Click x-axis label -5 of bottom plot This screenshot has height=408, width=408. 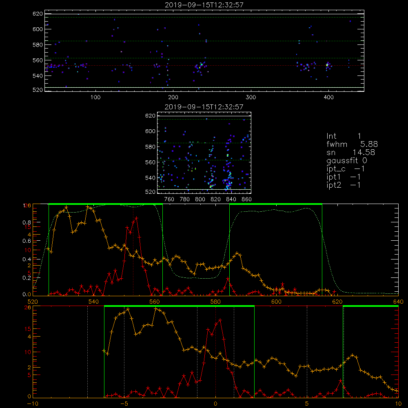pos(124,404)
